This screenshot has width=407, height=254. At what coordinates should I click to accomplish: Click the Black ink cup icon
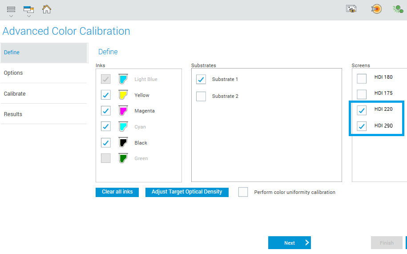pyautogui.click(x=123, y=142)
